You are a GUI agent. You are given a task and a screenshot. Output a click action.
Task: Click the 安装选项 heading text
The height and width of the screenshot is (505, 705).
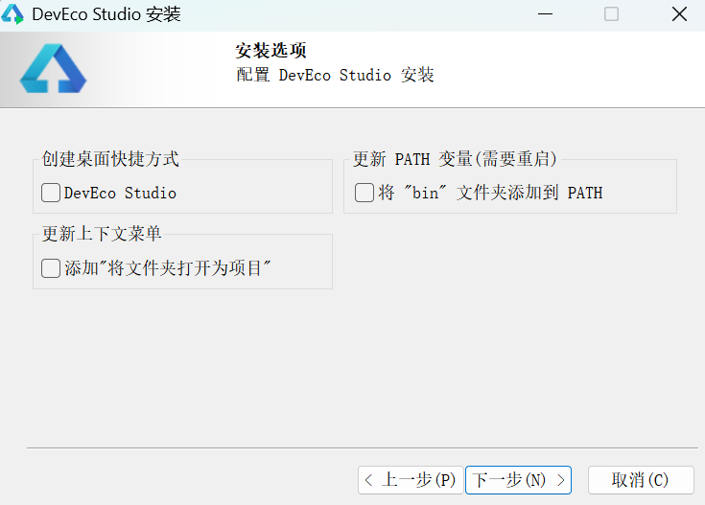tap(270, 51)
